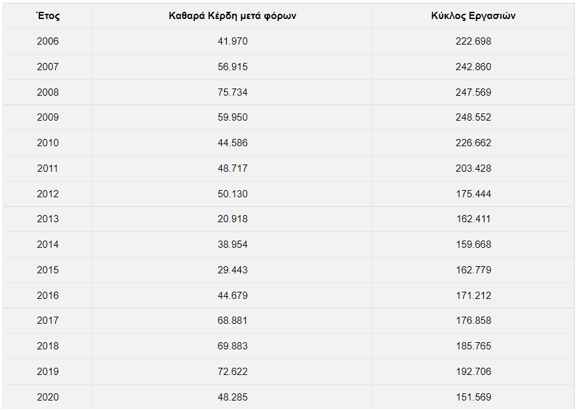Select the turnover value 175.444
Viewport: 577px width, 411px height.
(x=473, y=194)
